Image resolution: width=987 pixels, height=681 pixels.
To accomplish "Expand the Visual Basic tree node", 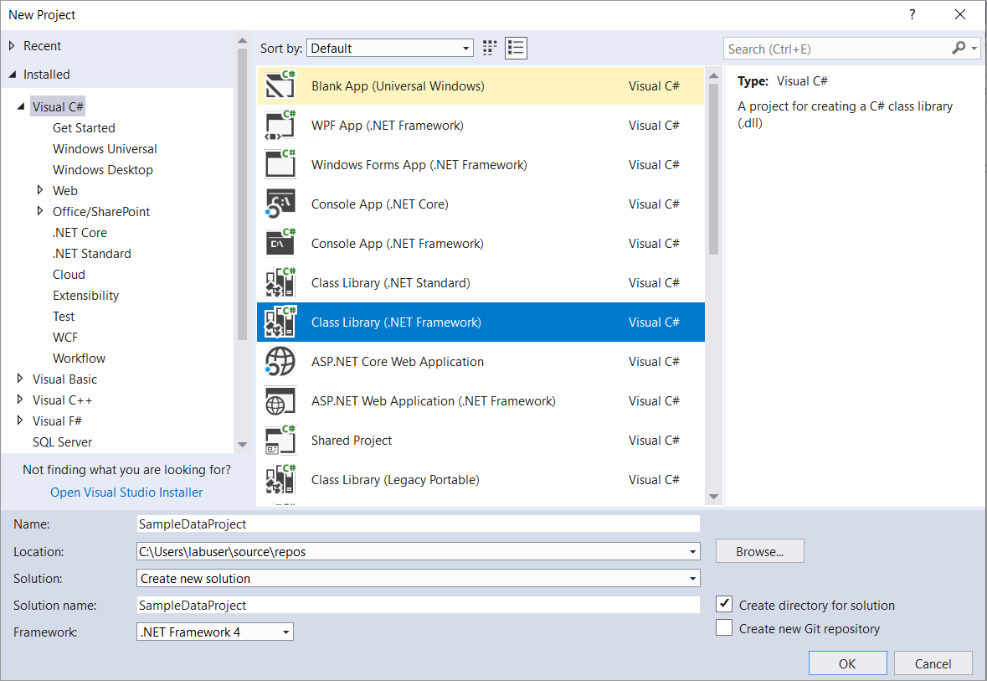I will (x=20, y=379).
